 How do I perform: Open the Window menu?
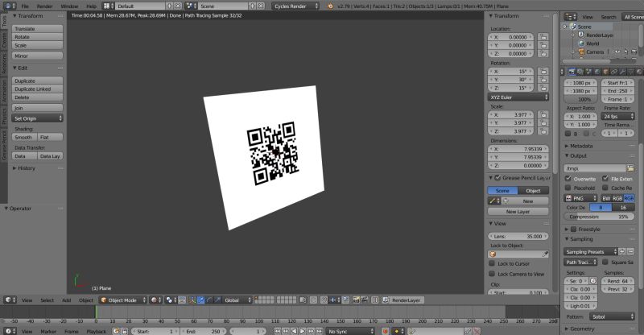pyautogui.click(x=69, y=6)
